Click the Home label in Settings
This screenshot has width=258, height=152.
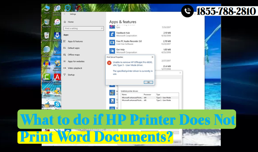point(71,22)
